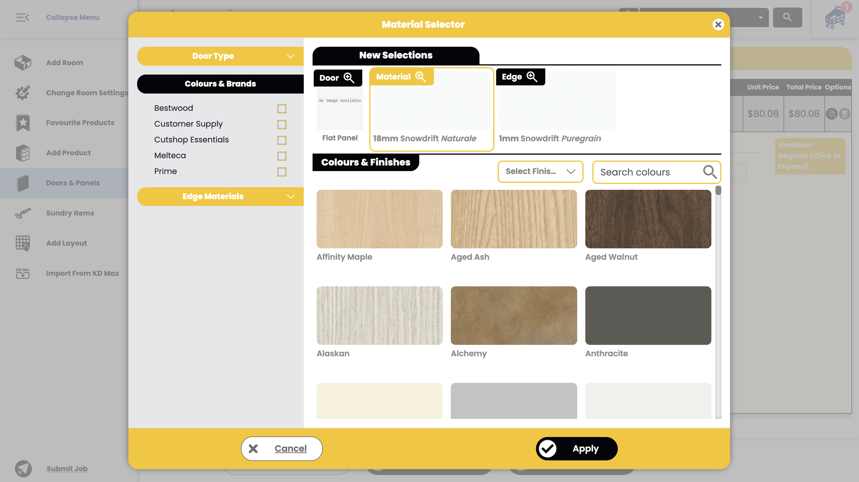The height and width of the screenshot is (482, 859).
Task: Click the Cancel button
Action: [x=281, y=448]
